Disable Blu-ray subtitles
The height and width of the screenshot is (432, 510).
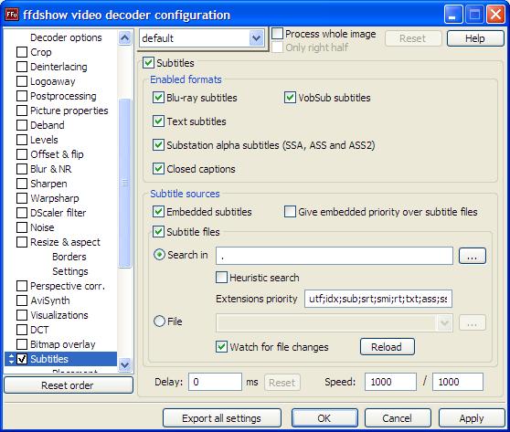(x=158, y=98)
